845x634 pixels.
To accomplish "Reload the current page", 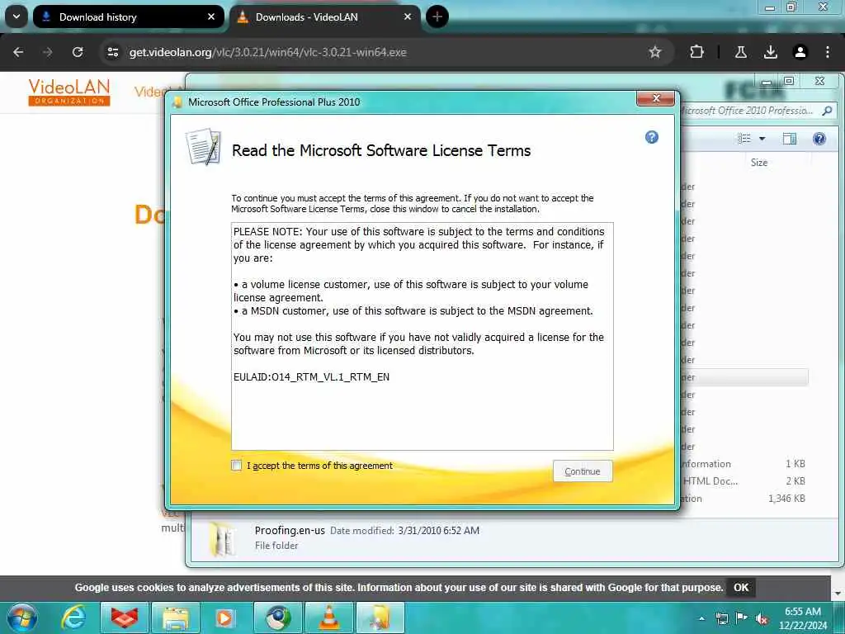I will click(x=78, y=52).
